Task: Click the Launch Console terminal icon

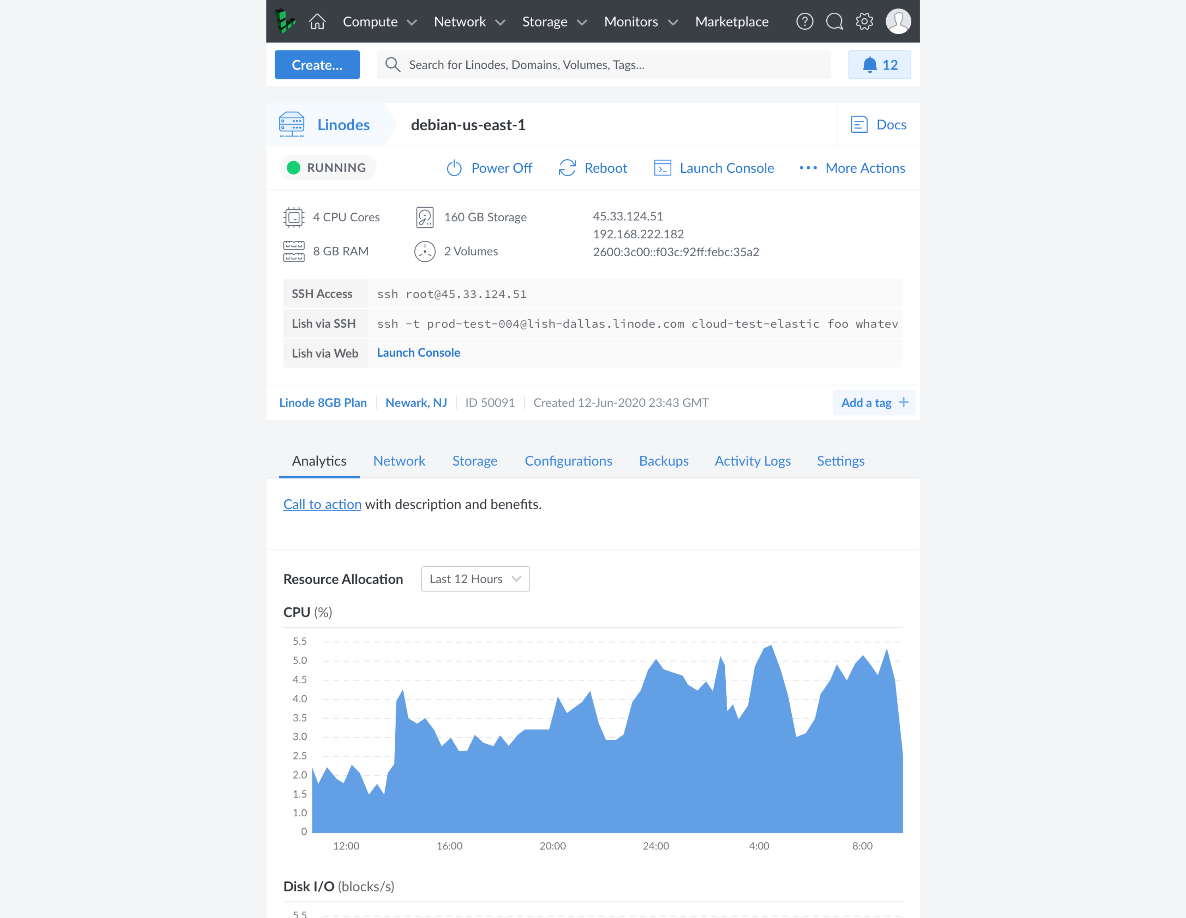Action: (x=663, y=168)
